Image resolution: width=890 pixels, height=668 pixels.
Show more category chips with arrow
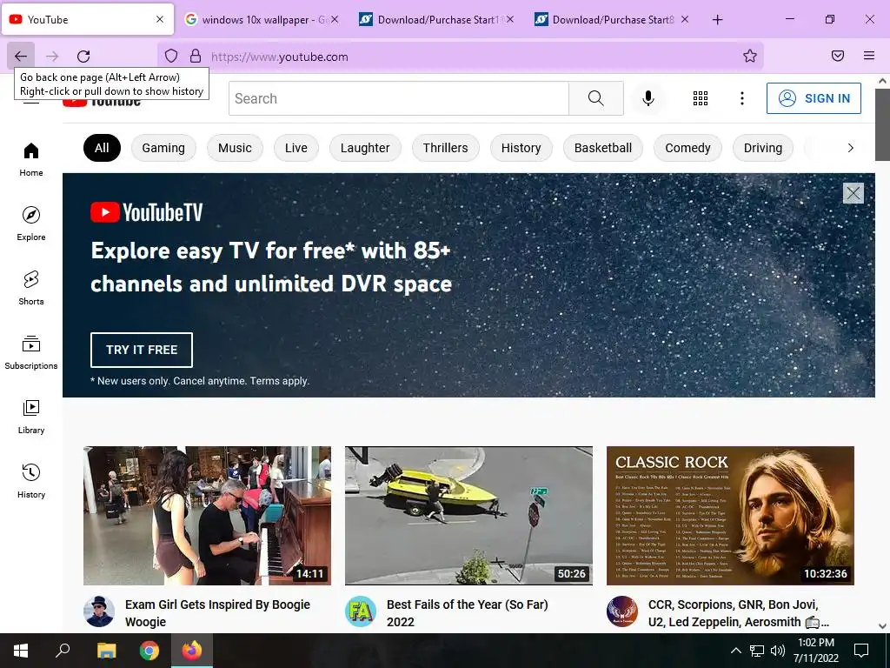click(x=850, y=148)
